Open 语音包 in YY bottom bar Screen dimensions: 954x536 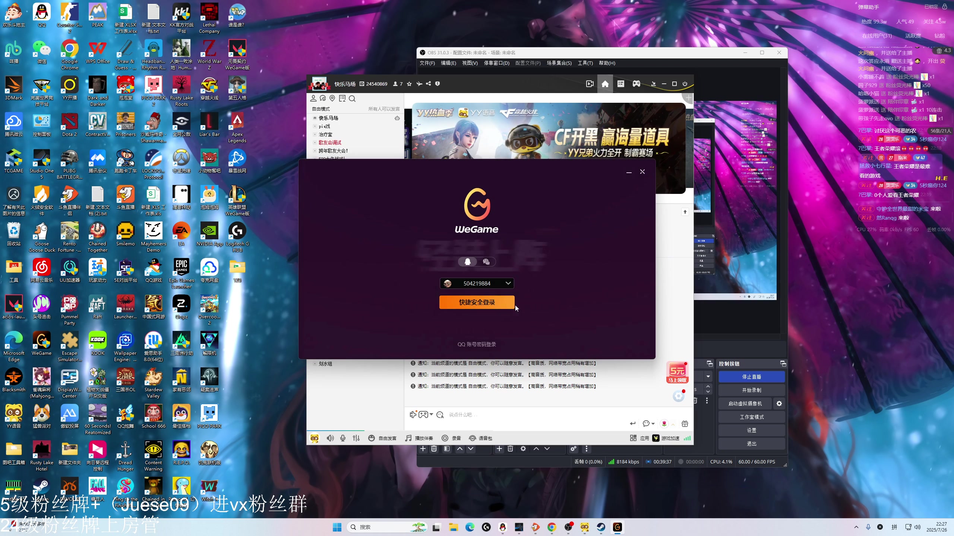(x=481, y=438)
